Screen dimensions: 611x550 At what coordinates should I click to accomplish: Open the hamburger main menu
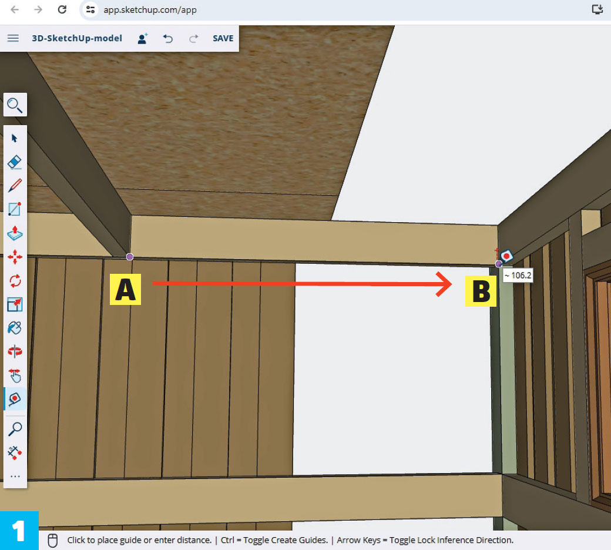(13, 38)
